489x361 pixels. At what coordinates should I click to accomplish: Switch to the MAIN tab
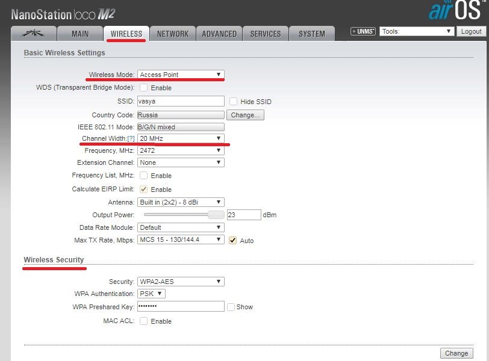pos(80,34)
